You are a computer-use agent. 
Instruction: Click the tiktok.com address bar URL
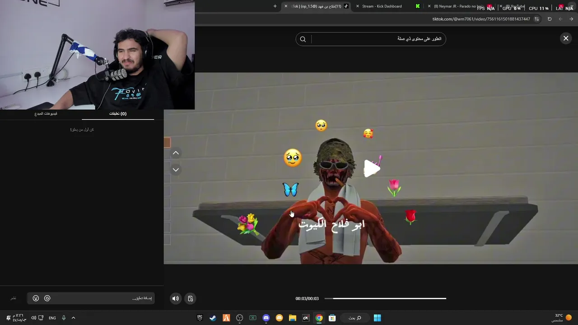481,19
